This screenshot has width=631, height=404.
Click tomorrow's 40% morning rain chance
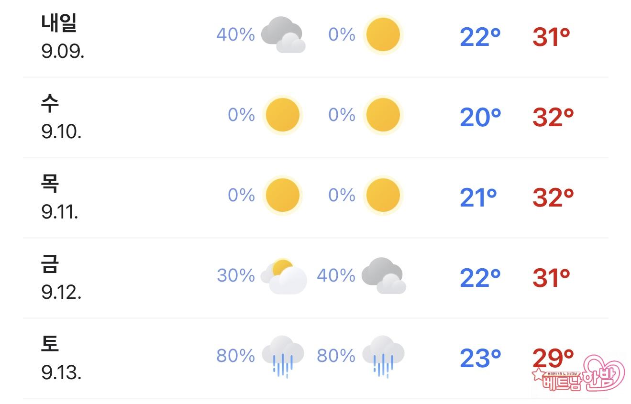235,35
